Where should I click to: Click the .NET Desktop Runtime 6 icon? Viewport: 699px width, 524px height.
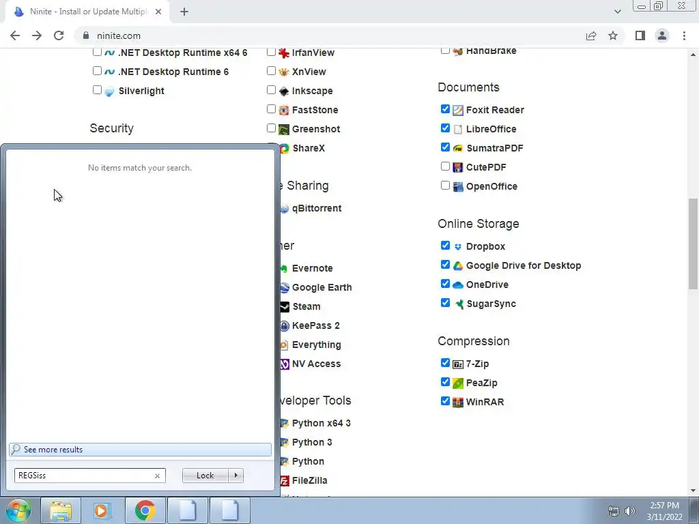coord(110,72)
